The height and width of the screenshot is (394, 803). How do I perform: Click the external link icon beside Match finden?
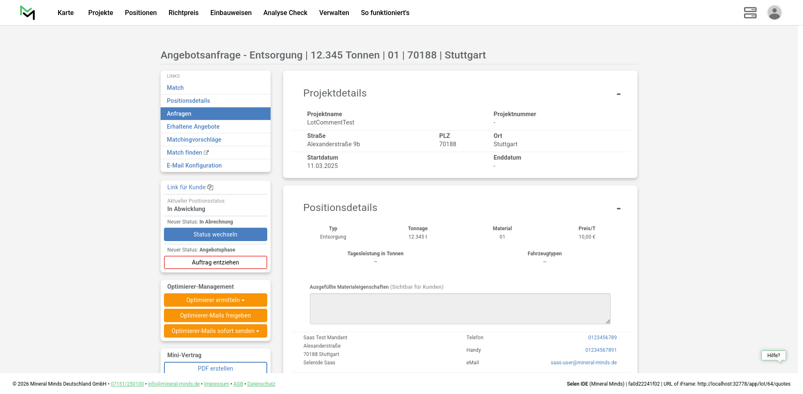coord(206,153)
